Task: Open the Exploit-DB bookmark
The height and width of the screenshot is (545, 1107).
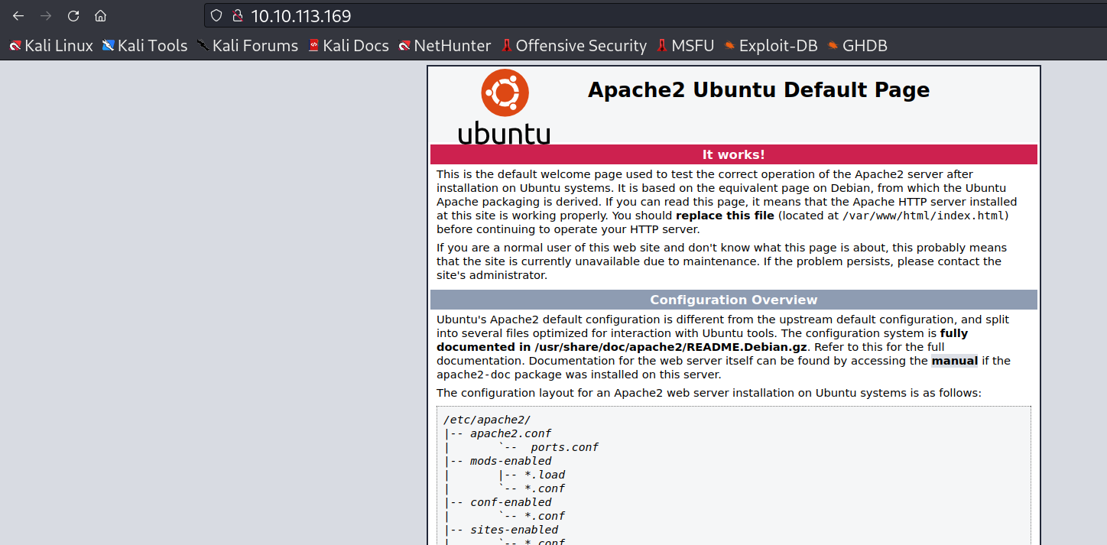Action: 771,46
